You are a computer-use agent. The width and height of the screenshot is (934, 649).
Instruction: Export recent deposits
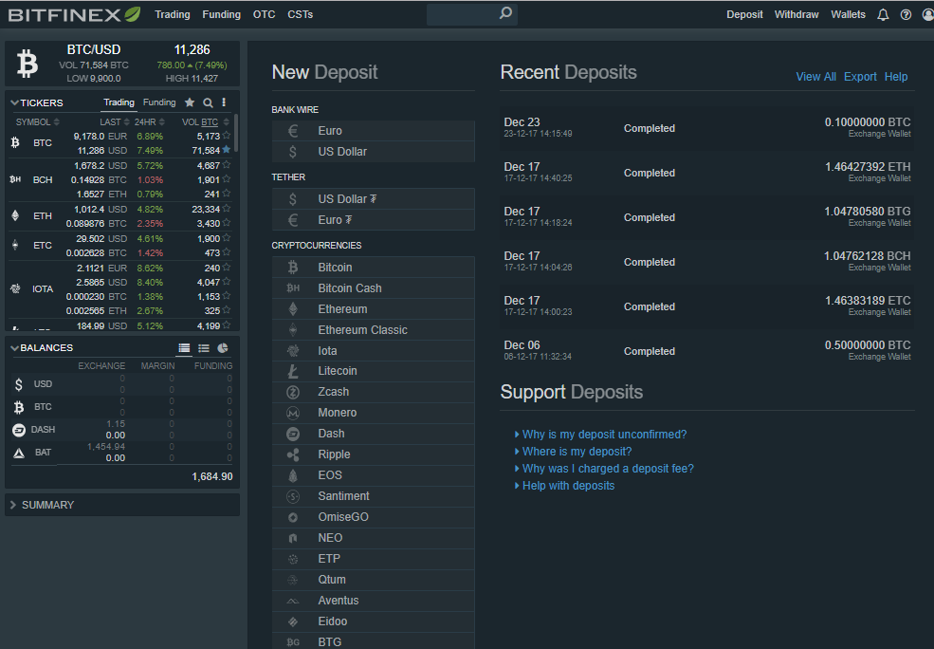860,76
